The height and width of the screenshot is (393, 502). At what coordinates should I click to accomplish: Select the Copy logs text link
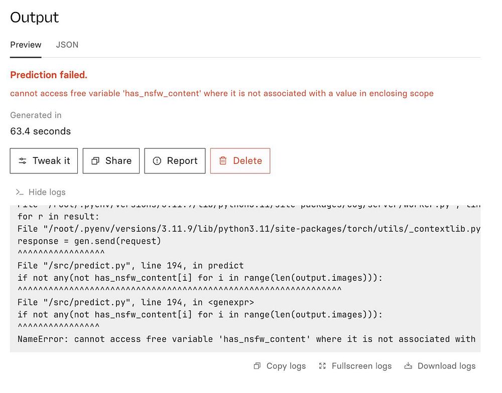286,366
